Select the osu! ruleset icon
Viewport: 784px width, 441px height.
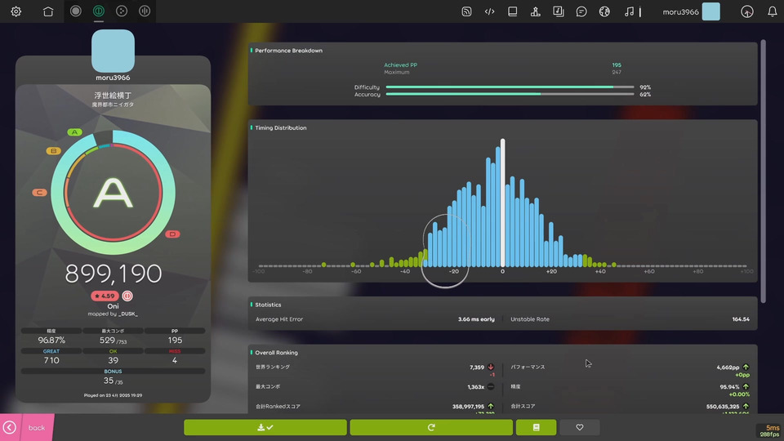75,11
